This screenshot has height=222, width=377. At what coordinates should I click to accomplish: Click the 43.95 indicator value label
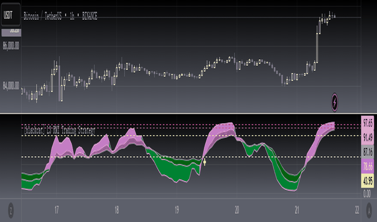click(x=368, y=180)
